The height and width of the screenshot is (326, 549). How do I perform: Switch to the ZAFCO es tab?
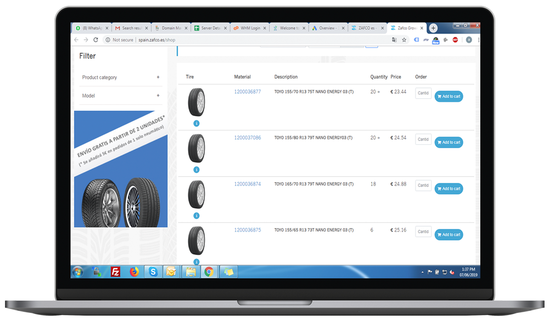(367, 28)
